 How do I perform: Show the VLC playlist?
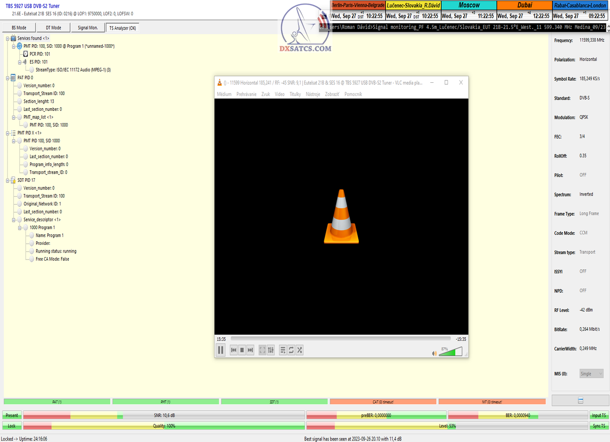283,350
